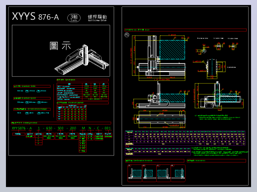Click the "C" order code letter

(x=98, y=128)
